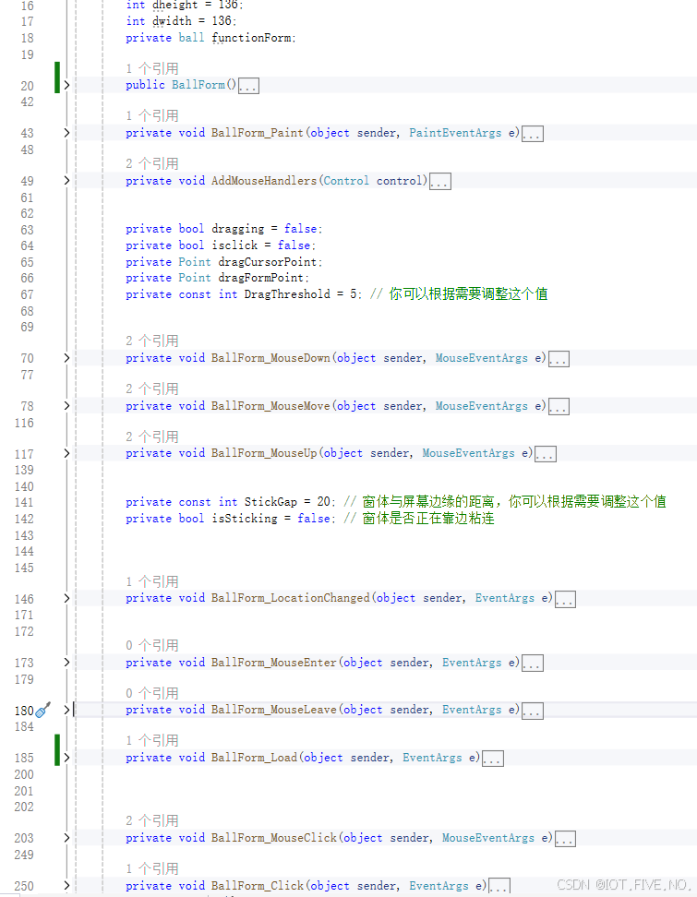Open collapsed ellipsis box after BallForm_Load signature
Screen dimensions: 697x897
(493, 759)
